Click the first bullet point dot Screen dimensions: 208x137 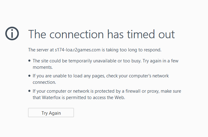[29, 61]
